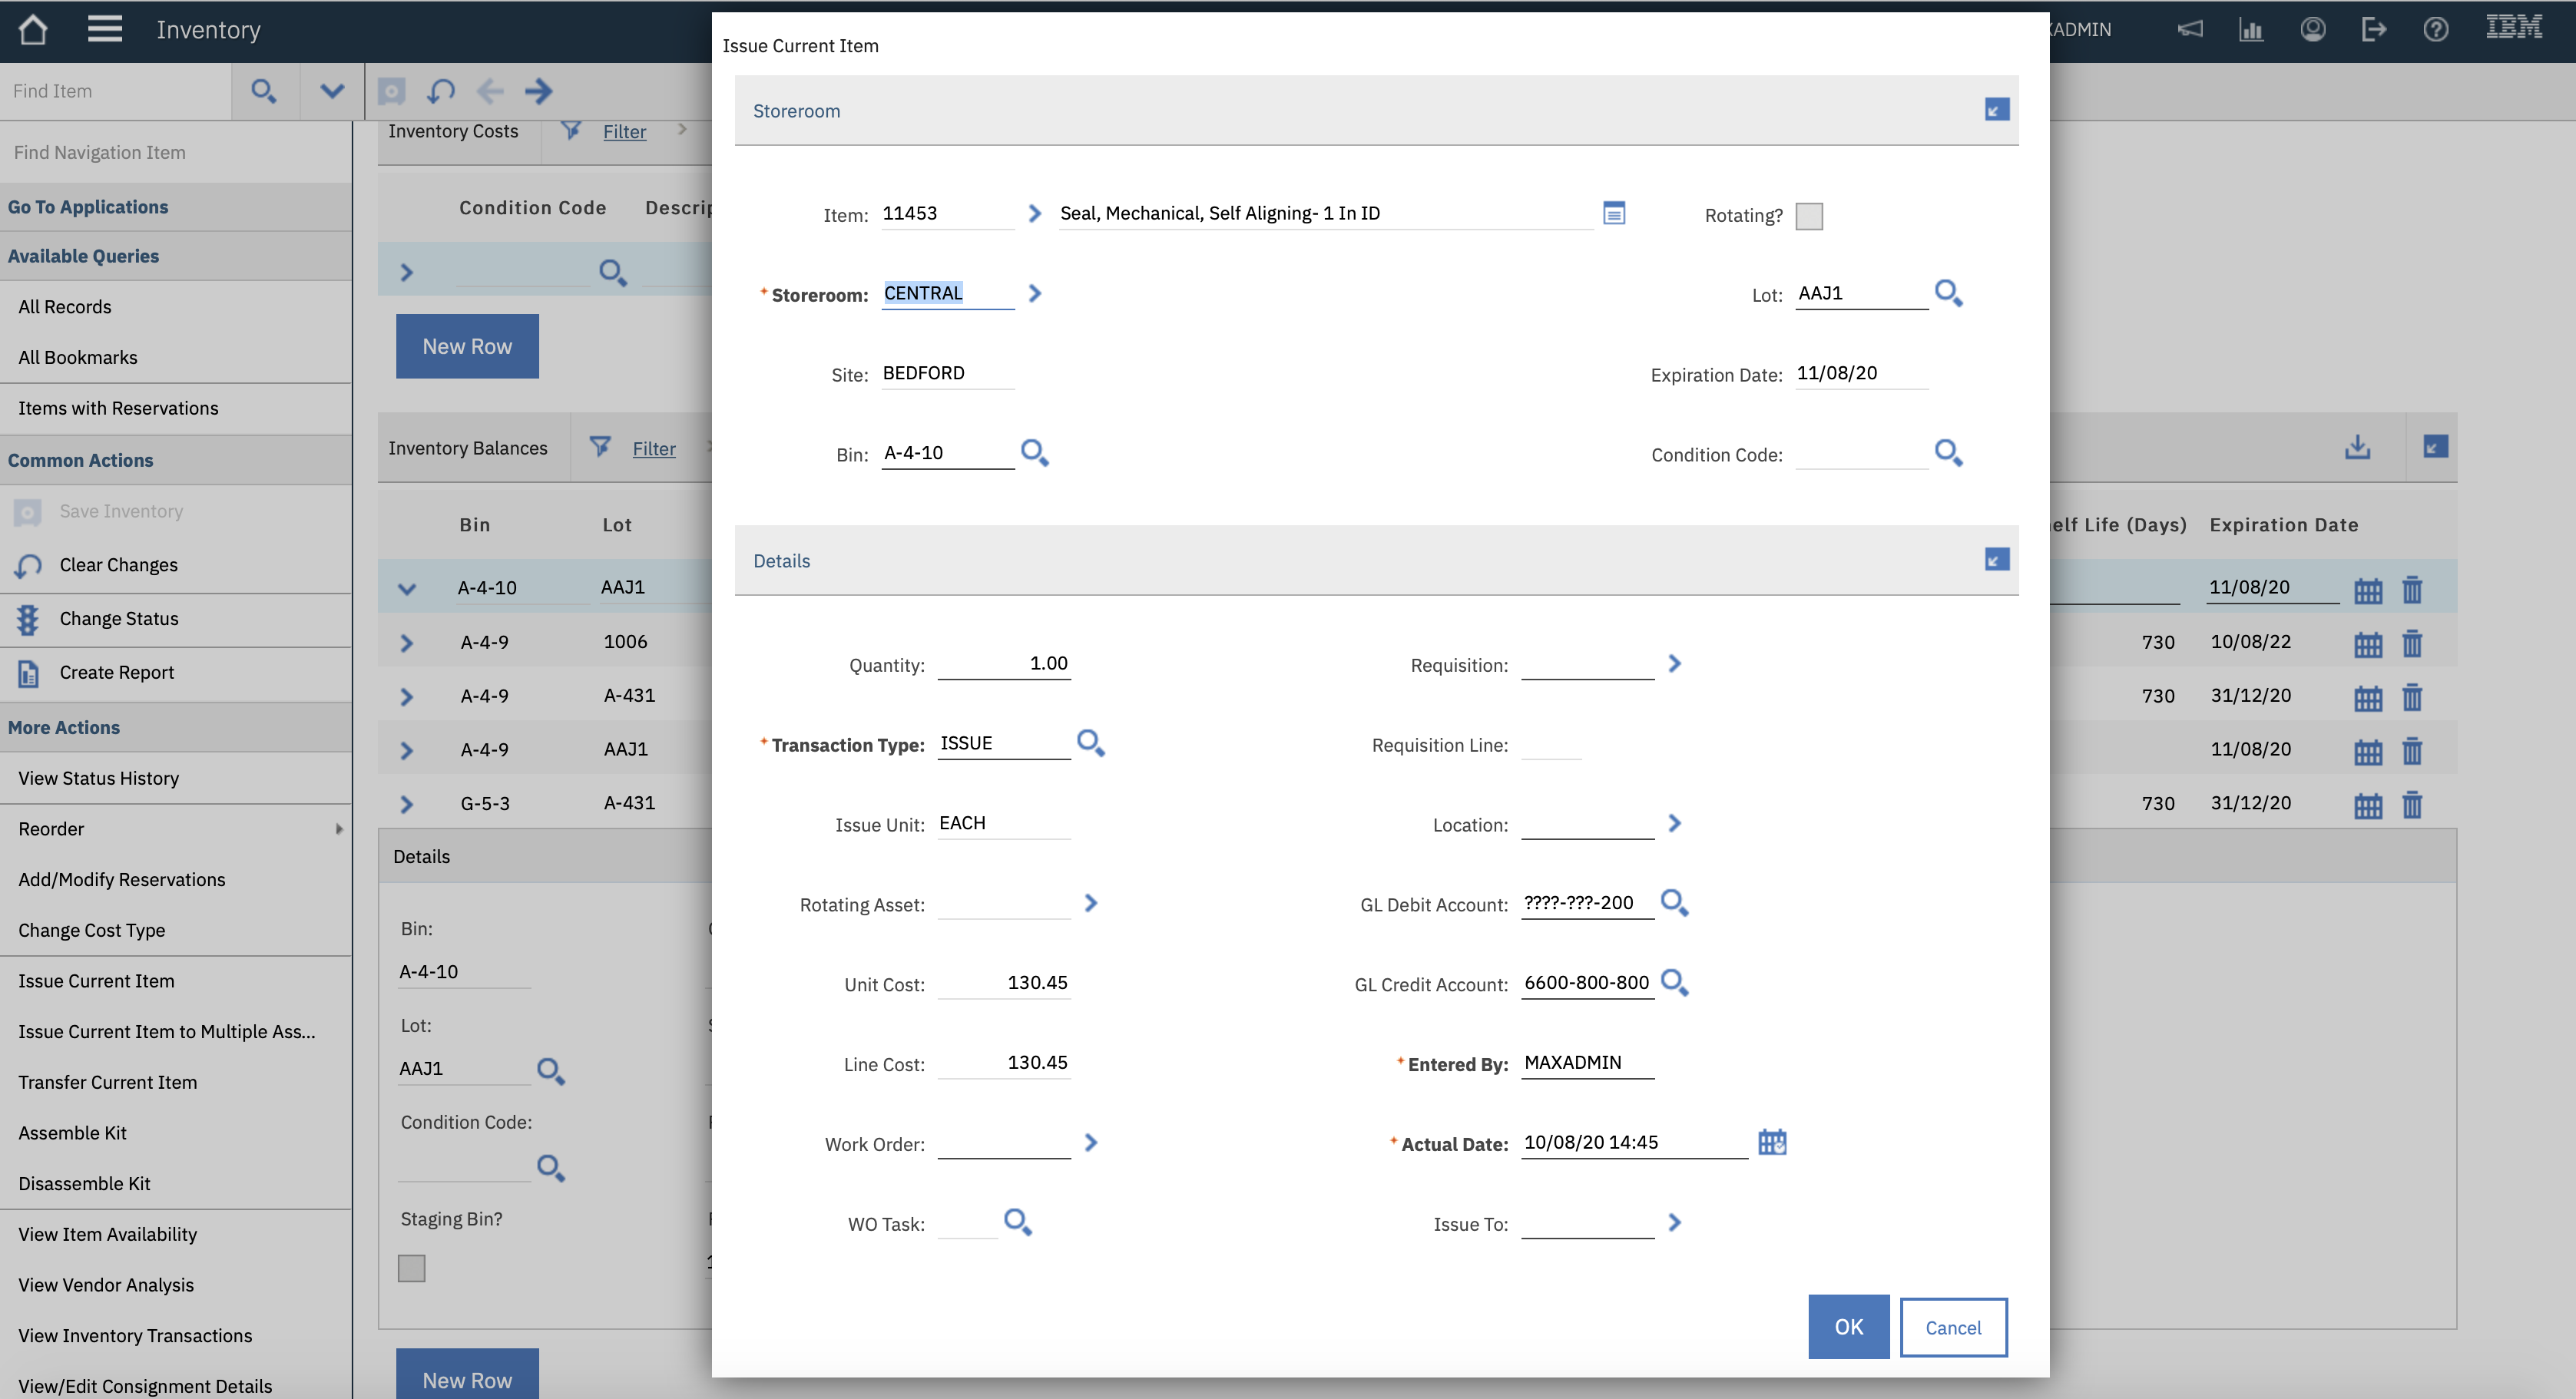Click the GL Credit Account lookup icon

click(x=1674, y=983)
